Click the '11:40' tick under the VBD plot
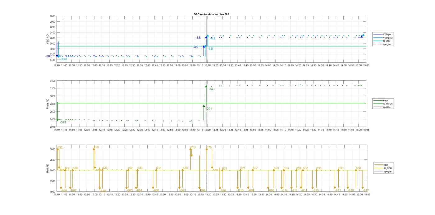435x215 pixels. [x=57, y=65]
